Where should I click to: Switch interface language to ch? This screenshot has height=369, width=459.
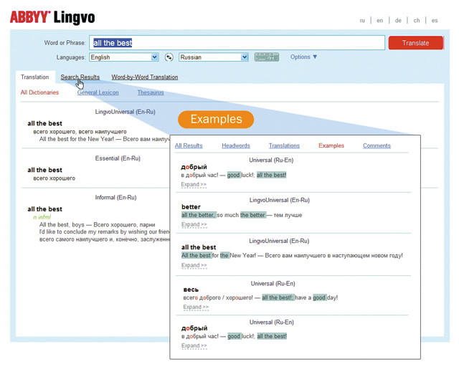click(417, 21)
